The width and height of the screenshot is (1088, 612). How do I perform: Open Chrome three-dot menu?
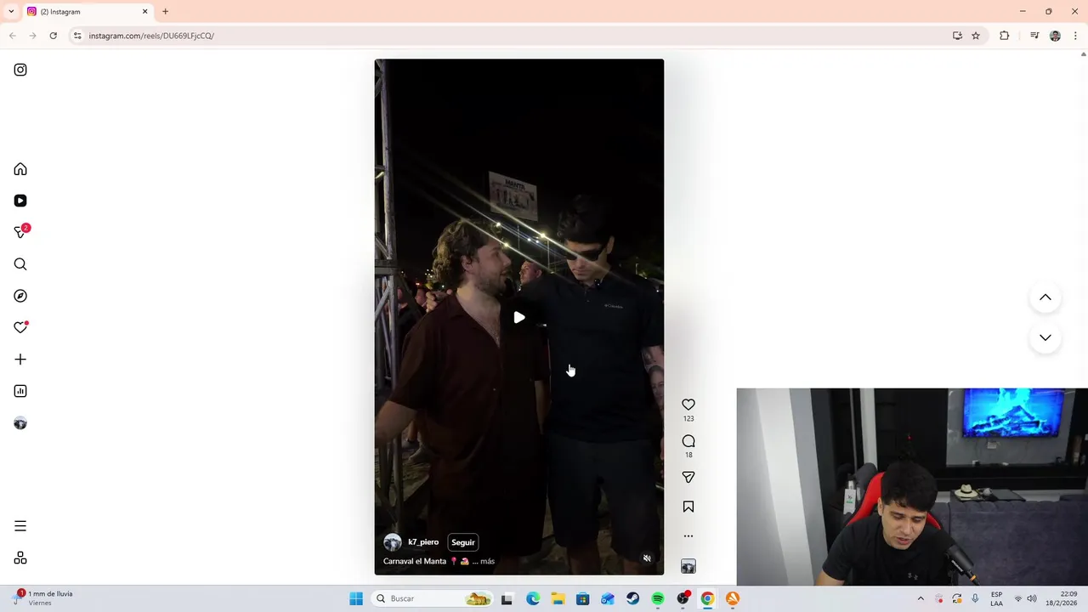pos(1076,36)
